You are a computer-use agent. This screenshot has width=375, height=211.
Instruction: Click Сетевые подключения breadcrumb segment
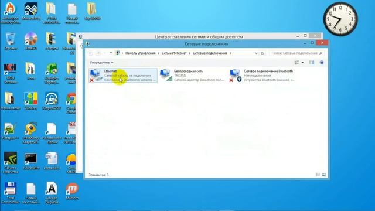pyautogui.click(x=210, y=53)
